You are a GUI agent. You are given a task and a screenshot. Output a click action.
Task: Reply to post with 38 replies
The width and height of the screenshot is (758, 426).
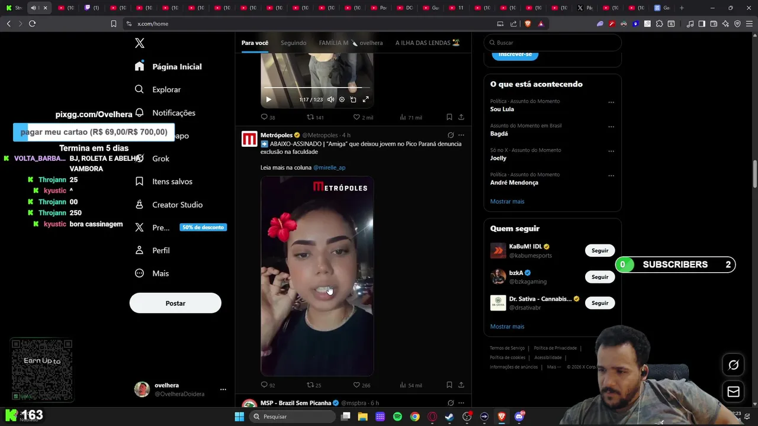[x=268, y=117]
